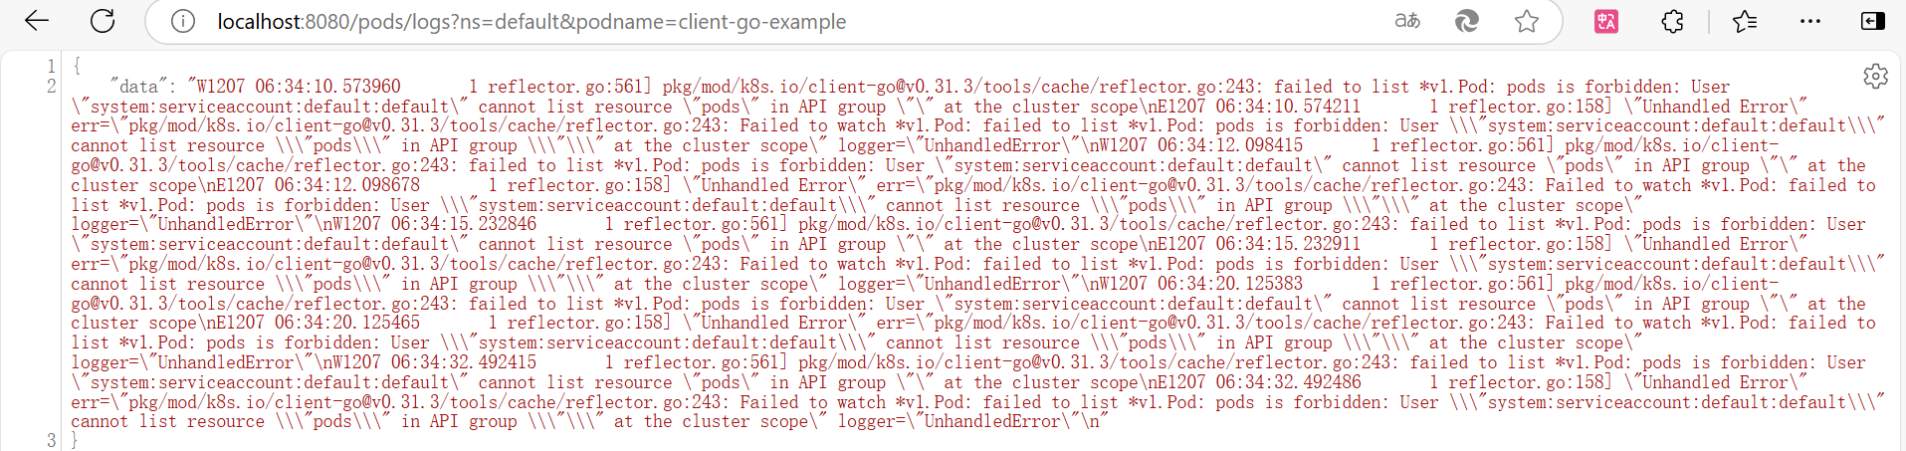Open the Favorites list
1906x451 pixels.
(x=1745, y=21)
